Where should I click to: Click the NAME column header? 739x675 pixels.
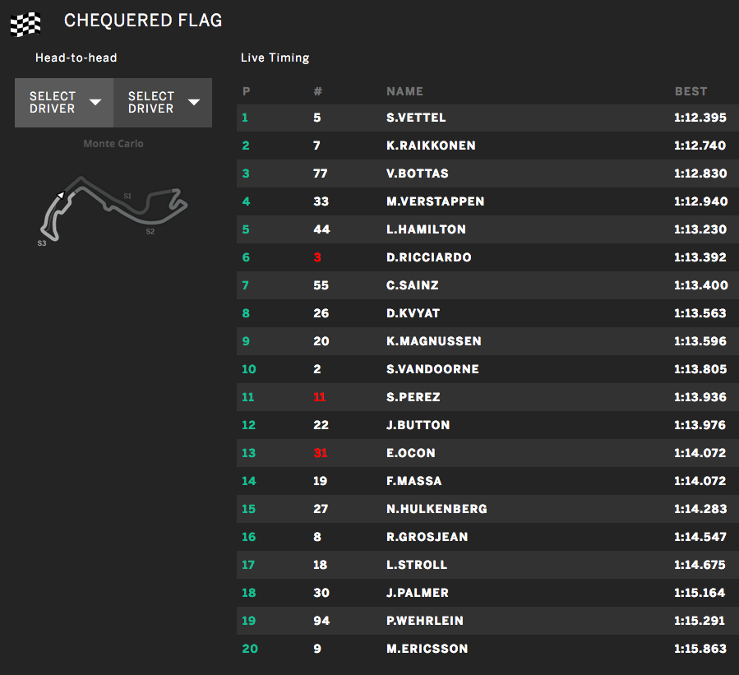(x=404, y=91)
